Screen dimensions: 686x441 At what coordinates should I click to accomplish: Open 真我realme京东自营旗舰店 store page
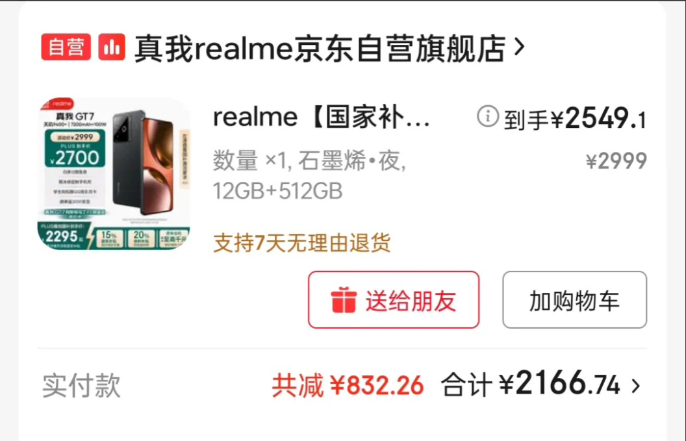[320, 48]
